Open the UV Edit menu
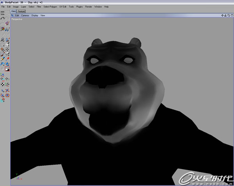Image resolution: width=234 pixels, height=186 pixels. coord(63,7)
